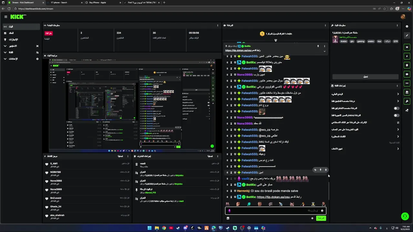
Task: Click the wide edit button in stream info
Action: pyautogui.click(x=365, y=77)
